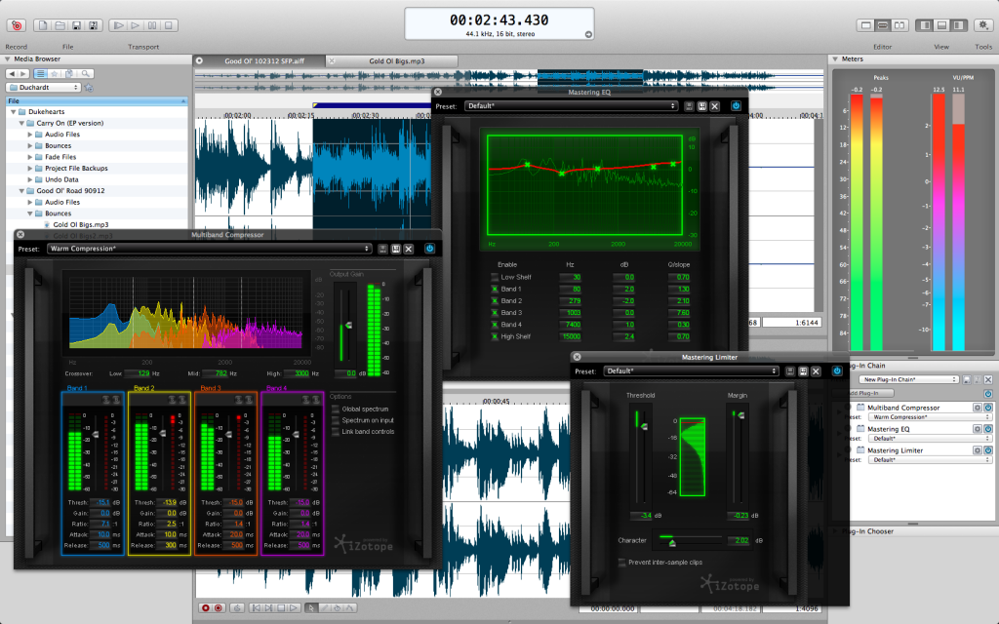Viewport: 999px width, 624px height.
Task: Click the Band 2 Hz value field
Action: click(x=570, y=301)
